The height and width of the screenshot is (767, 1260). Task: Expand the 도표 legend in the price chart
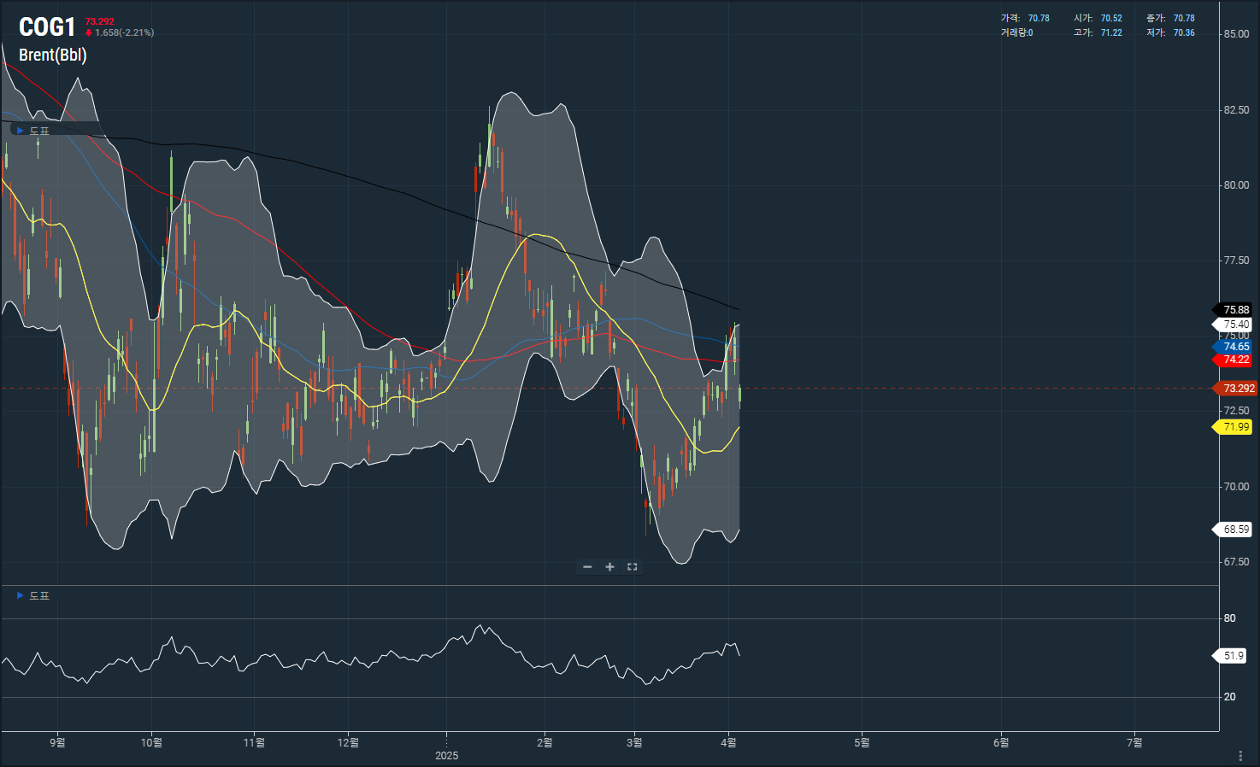[x=39, y=131]
